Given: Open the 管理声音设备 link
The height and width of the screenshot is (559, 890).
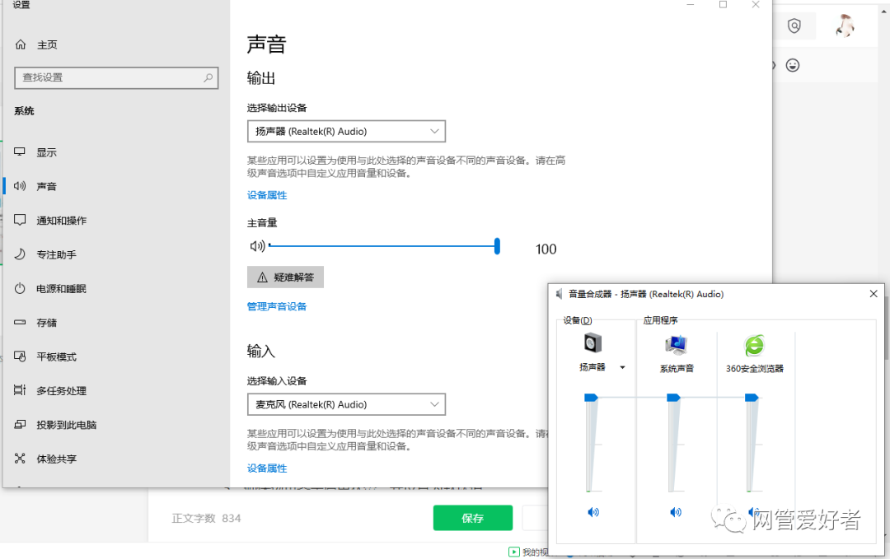Looking at the screenshot, I should [x=276, y=307].
